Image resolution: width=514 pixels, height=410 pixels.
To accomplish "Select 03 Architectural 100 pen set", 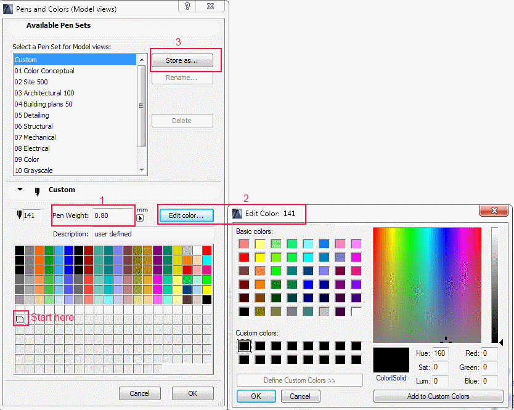I will coord(75,93).
